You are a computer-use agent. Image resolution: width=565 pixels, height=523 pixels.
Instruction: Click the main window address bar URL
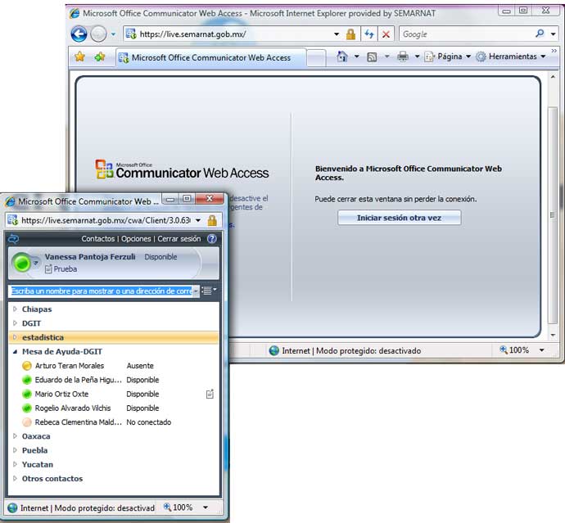(x=192, y=34)
